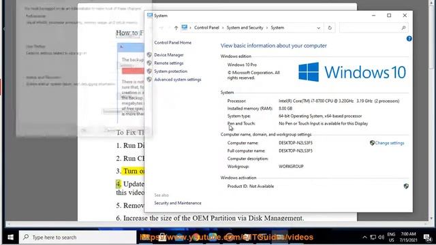The height and width of the screenshot is (245, 436).
Task: Click the magnifier icon in Control Panel search
Action: [x=403, y=28]
